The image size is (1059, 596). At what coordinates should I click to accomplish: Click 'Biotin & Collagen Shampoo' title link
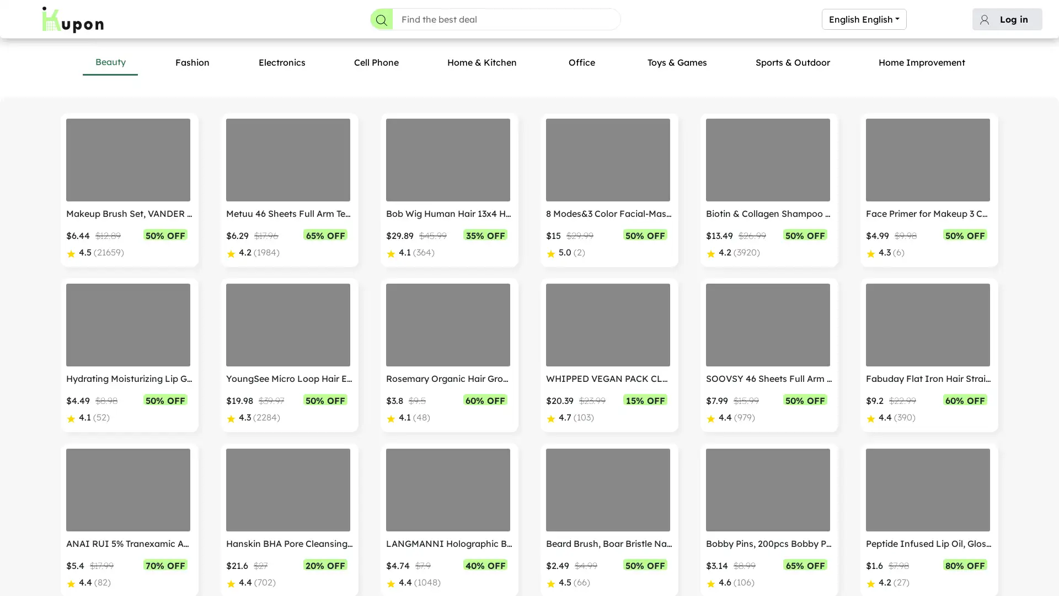point(768,214)
